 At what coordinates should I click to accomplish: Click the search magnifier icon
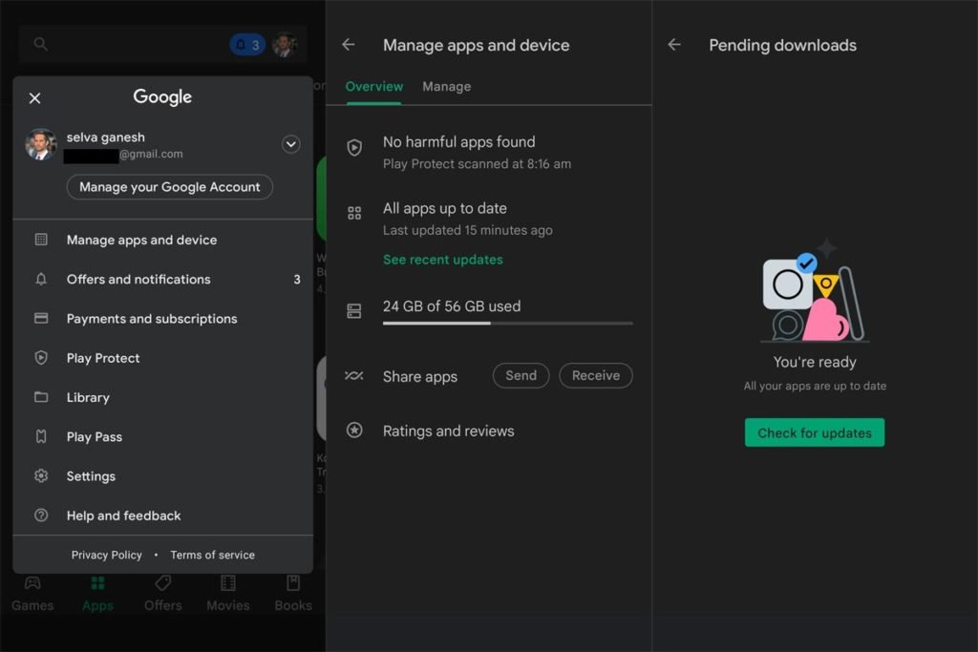click(38, 44)
